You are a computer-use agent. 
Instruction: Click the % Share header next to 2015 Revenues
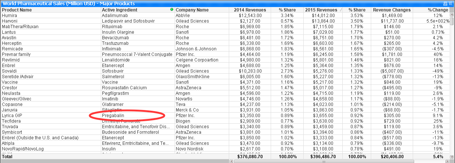coord(357,10)
